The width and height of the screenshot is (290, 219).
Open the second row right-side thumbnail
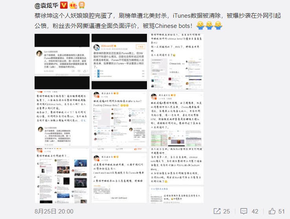(x=171, y=118)
